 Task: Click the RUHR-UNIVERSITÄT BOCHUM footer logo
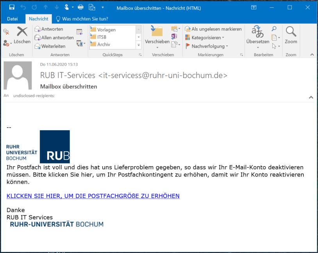[57, 224]
